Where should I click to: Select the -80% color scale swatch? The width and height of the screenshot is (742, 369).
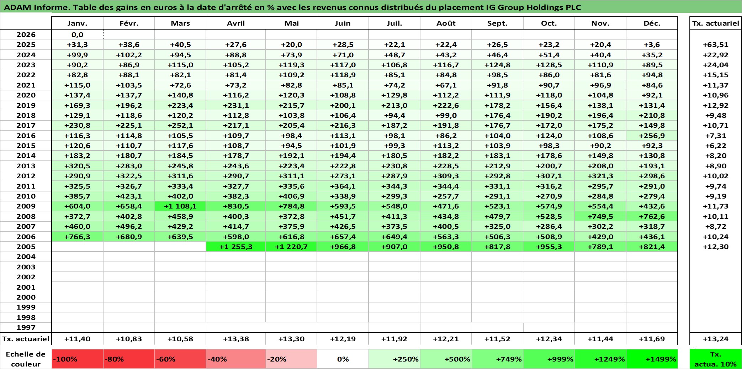129,359
